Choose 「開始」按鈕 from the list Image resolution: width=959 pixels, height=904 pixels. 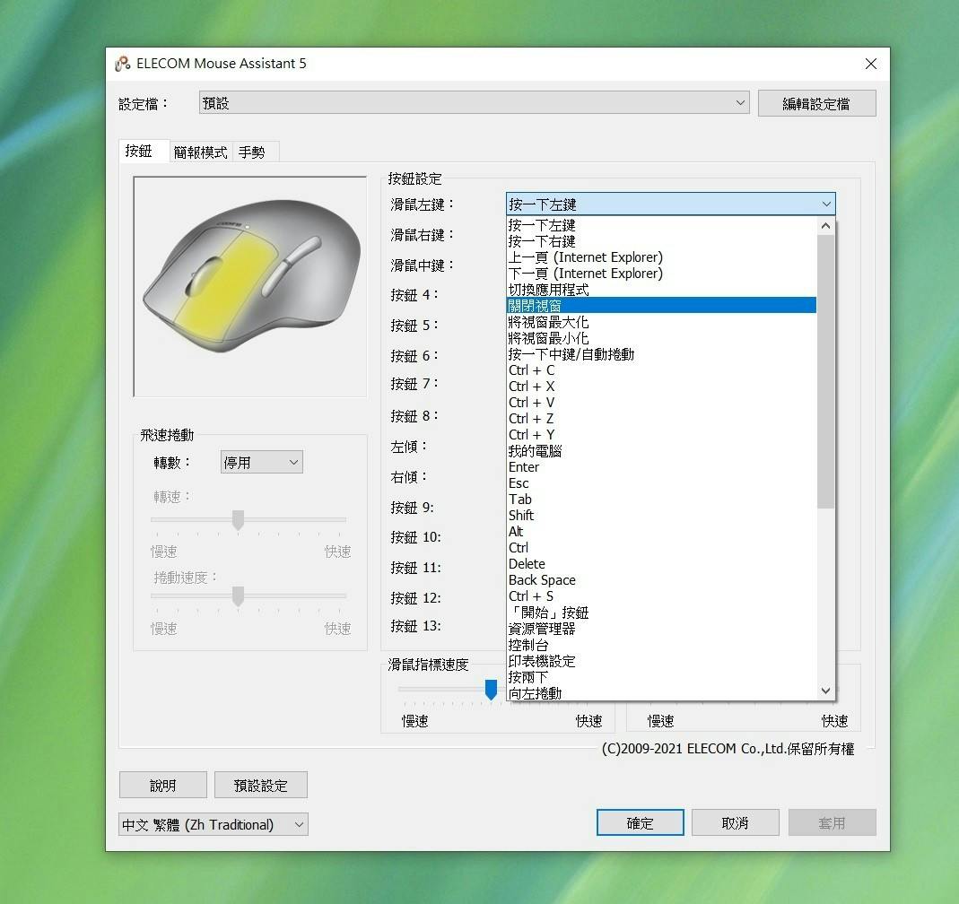click(662, 613)
